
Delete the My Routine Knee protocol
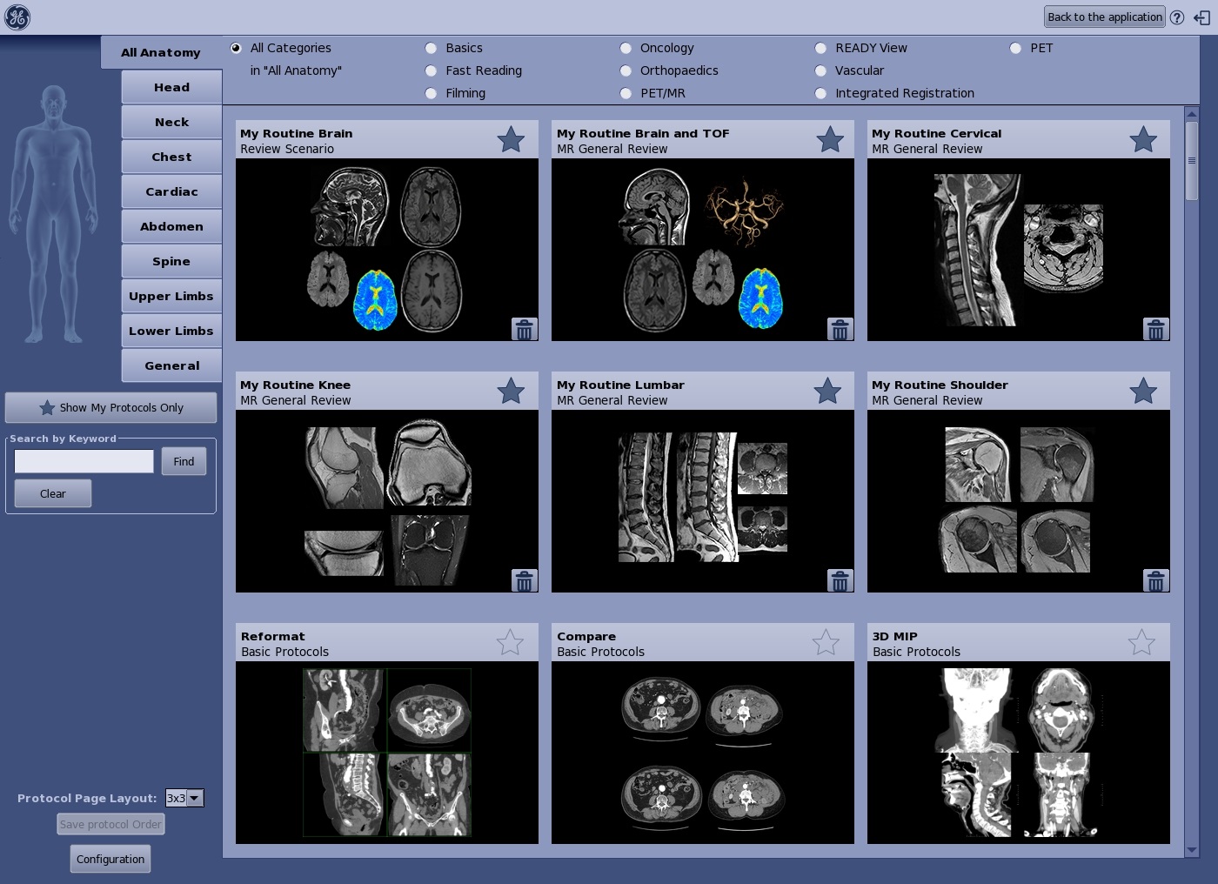point(524,581)
